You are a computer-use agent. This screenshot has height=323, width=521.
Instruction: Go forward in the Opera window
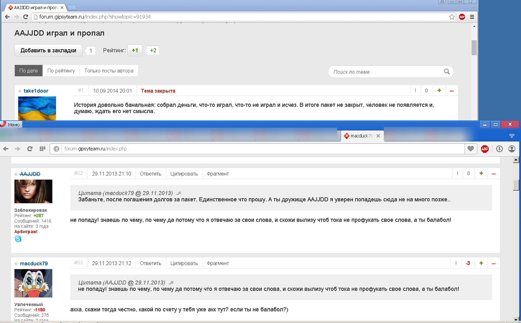[17, 149]
